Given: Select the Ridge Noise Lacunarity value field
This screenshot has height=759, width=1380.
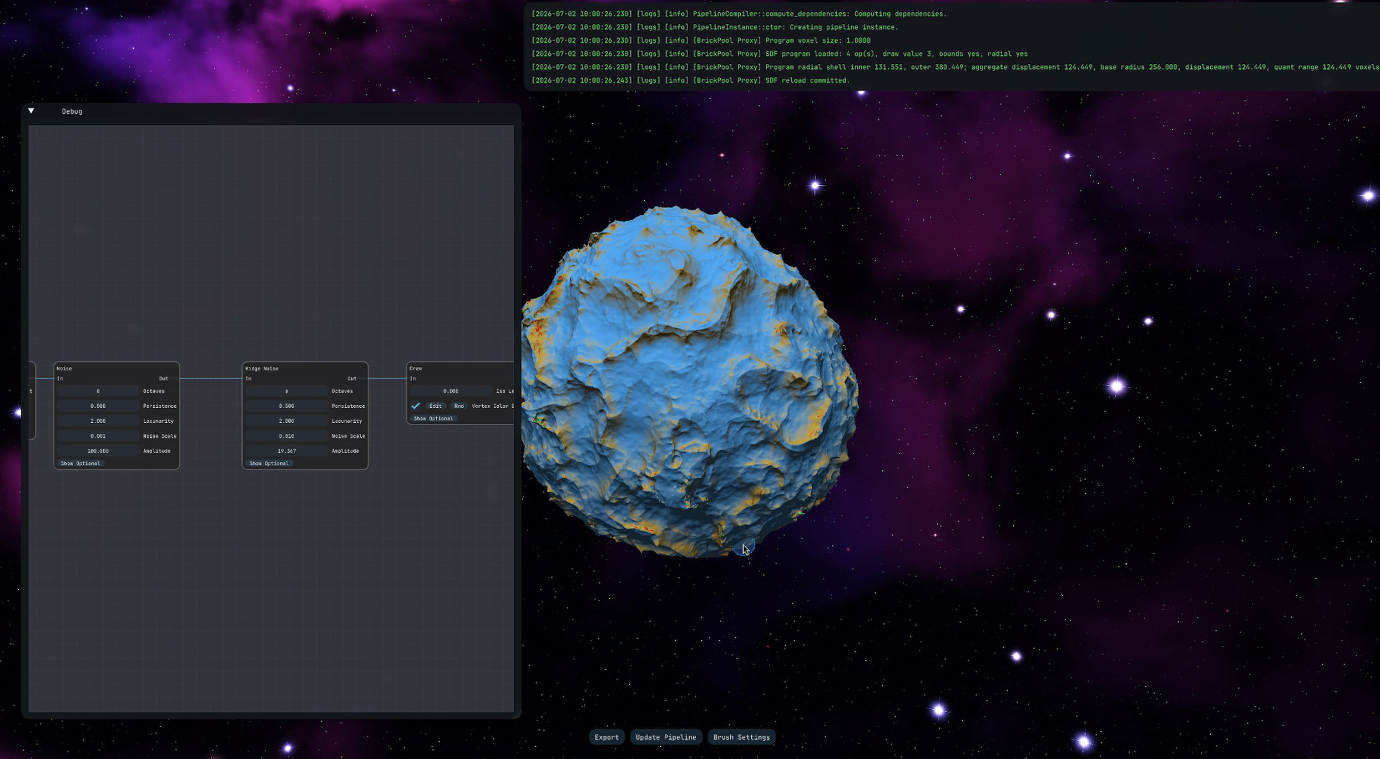Looking at the screenshot, I should pyautogui.click(x=287, y=421).
